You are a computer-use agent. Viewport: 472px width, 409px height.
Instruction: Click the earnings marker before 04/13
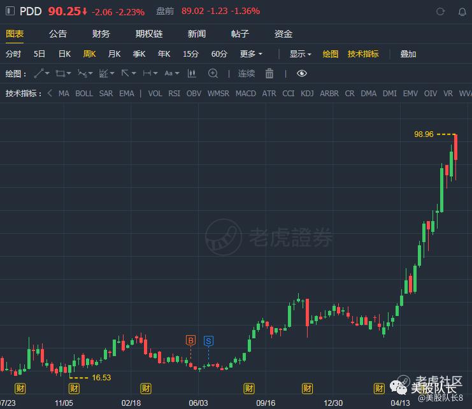click(379, 389)
